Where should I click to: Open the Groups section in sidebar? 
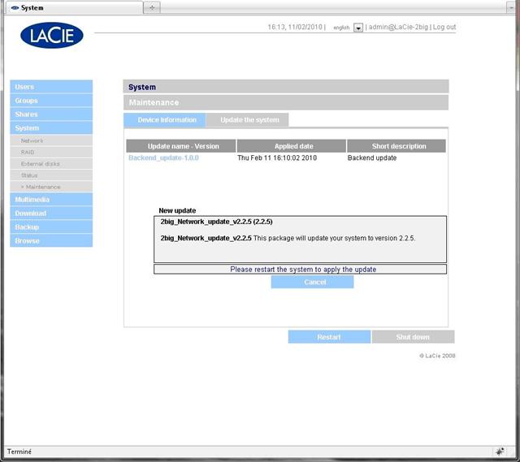point(27,101)
